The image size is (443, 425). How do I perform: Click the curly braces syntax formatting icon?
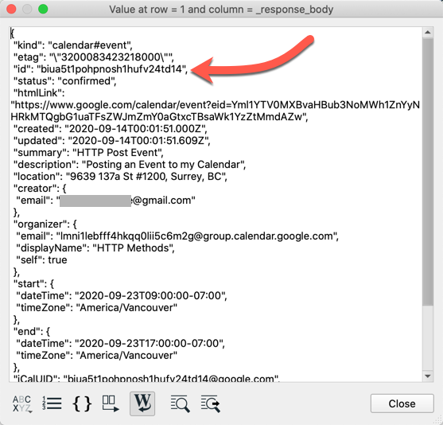(82, 404)
